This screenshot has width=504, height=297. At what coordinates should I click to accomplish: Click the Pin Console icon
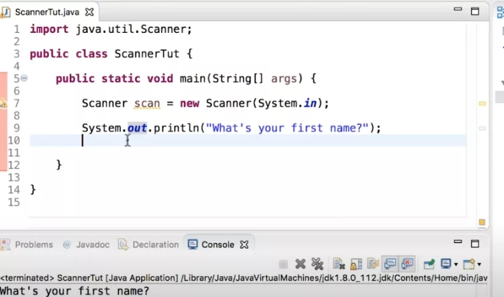pos(427,264)
